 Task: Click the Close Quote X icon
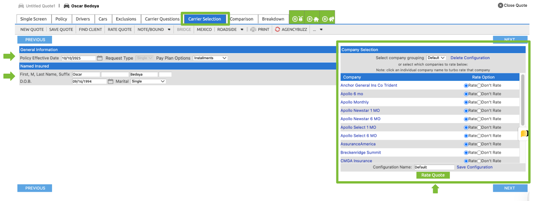pyautogui.click(x=500, y=5)
